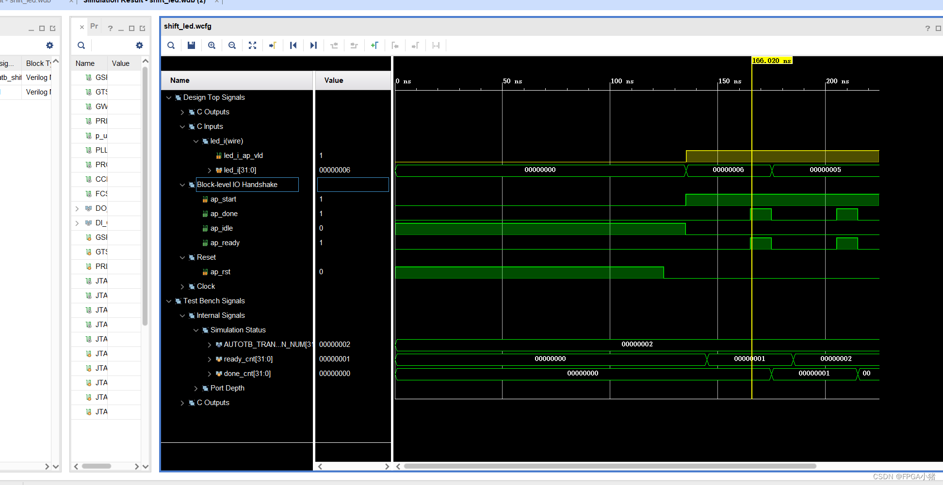Screen dimensions: 943x485
Task: Expand the led_i[31:0] bus
Action: (210, 170)
